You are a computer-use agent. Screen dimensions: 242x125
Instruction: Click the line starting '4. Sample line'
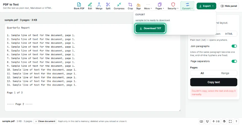coord(41,47)
